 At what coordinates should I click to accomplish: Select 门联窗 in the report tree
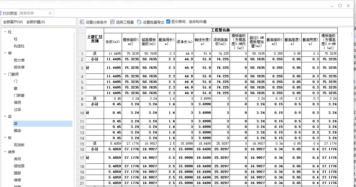pos(19,96)
